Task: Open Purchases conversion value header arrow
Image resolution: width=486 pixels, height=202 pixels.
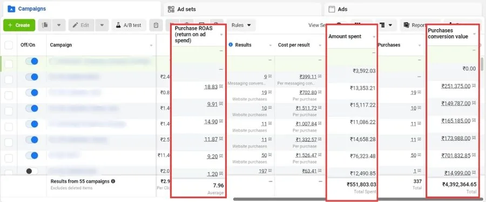Action: point(474,34)
